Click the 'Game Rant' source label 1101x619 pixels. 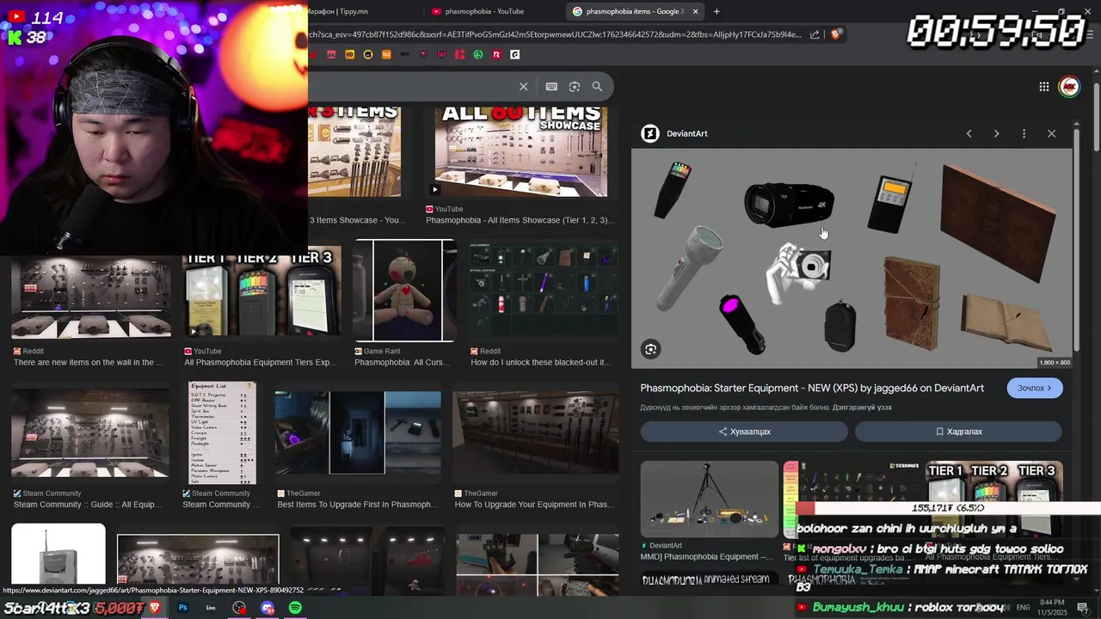[382, 351]
